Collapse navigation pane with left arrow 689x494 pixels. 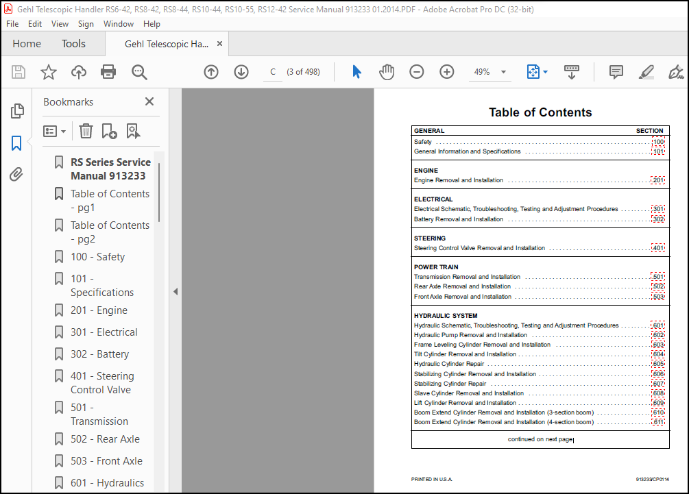(176, 291)
